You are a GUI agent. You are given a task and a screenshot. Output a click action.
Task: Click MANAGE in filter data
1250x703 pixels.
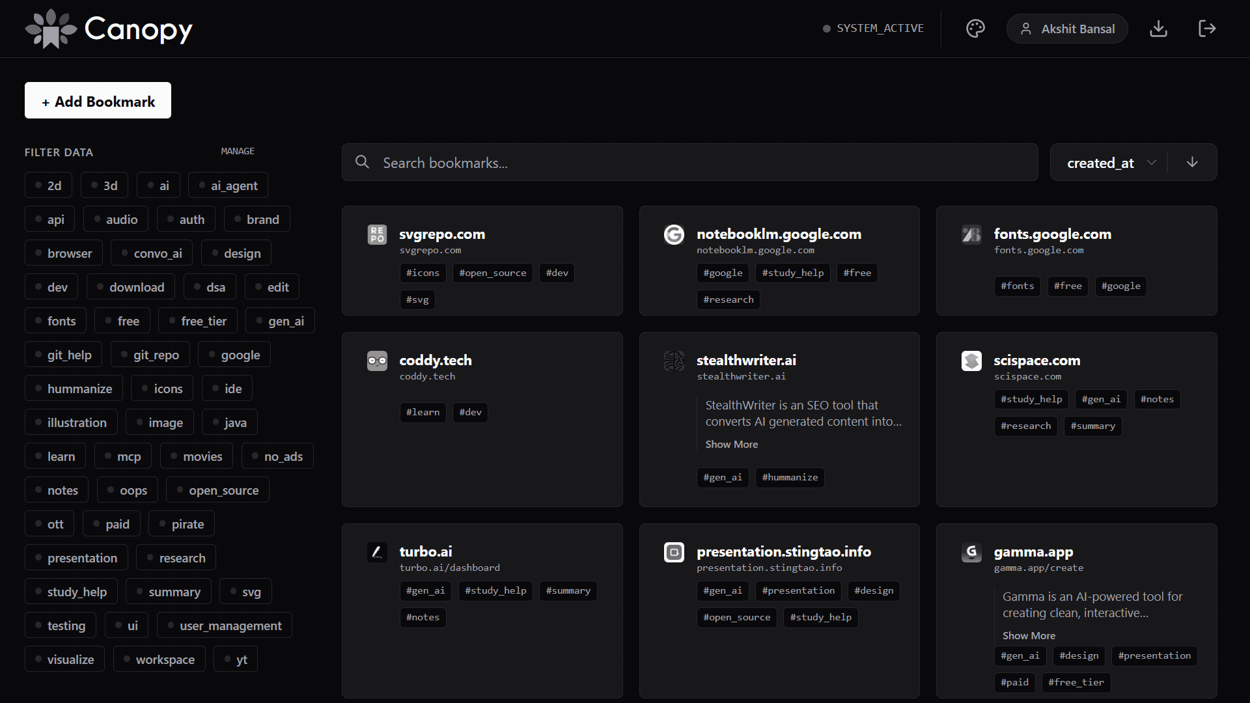[x=237, y=151]
